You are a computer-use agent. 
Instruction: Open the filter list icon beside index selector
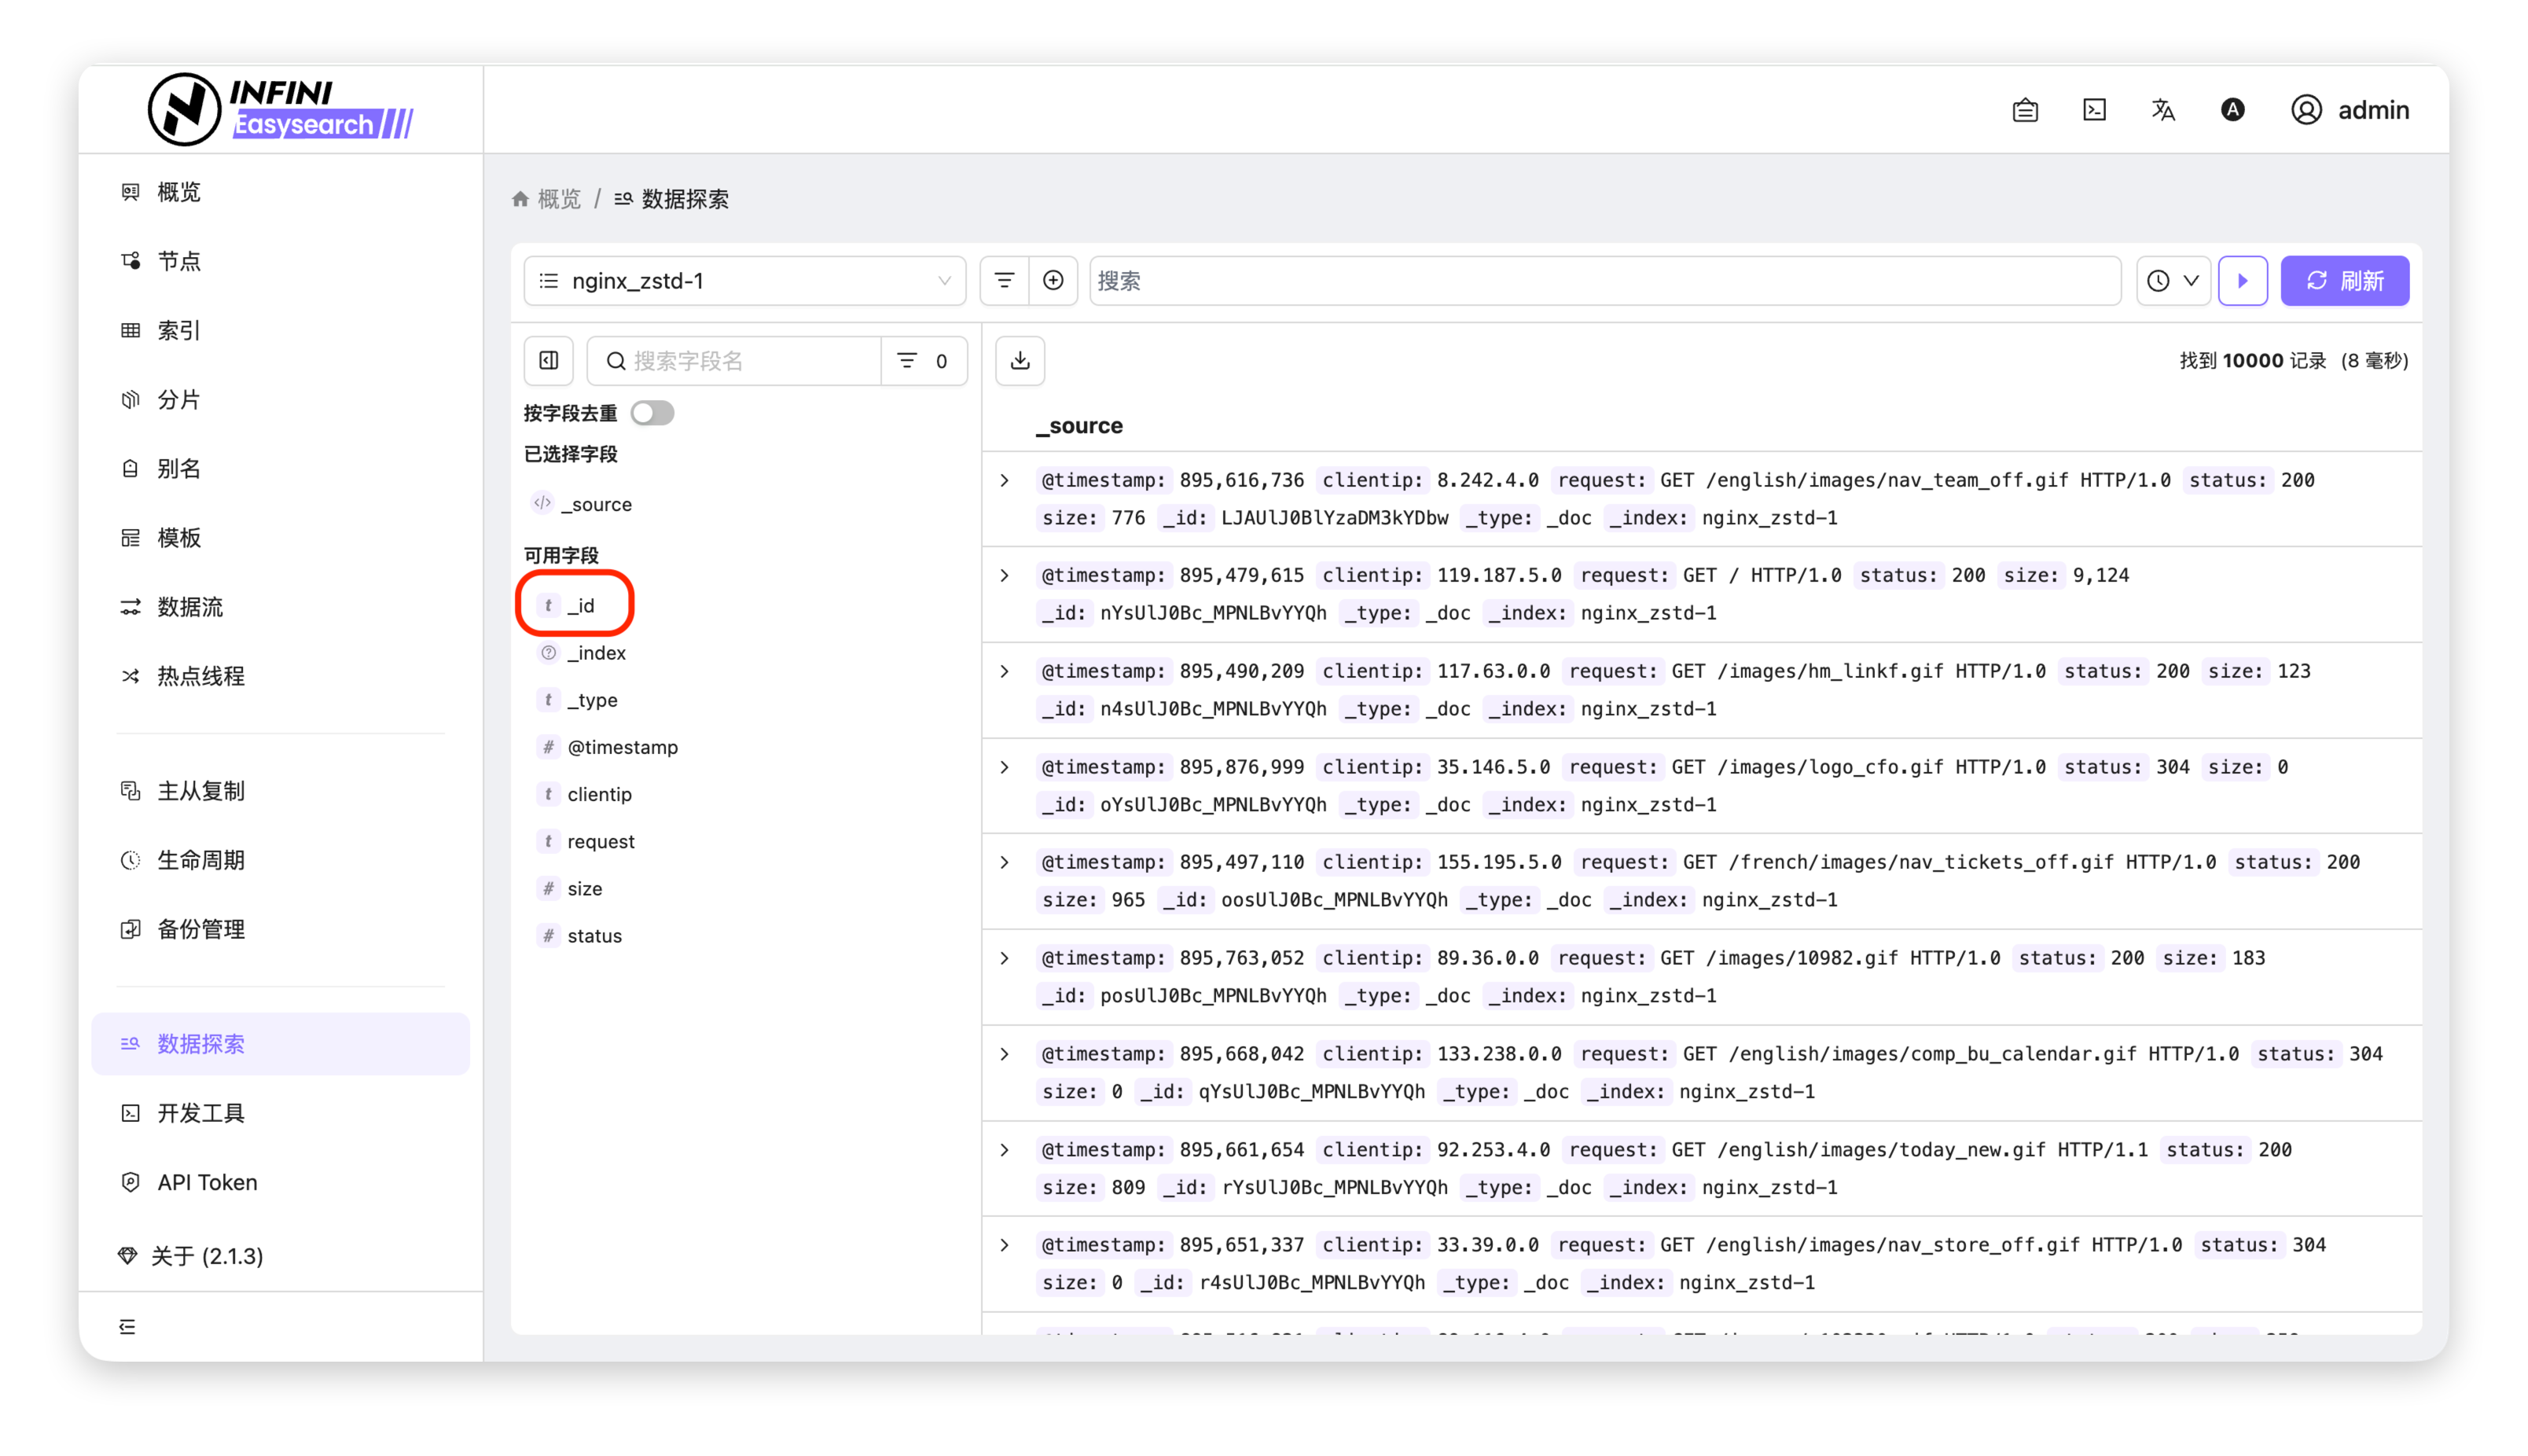click(1004, 281)
